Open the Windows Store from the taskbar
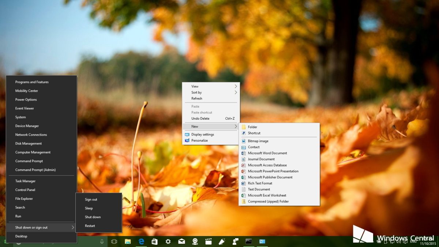439x247 pixels. [x=154, y=242]
